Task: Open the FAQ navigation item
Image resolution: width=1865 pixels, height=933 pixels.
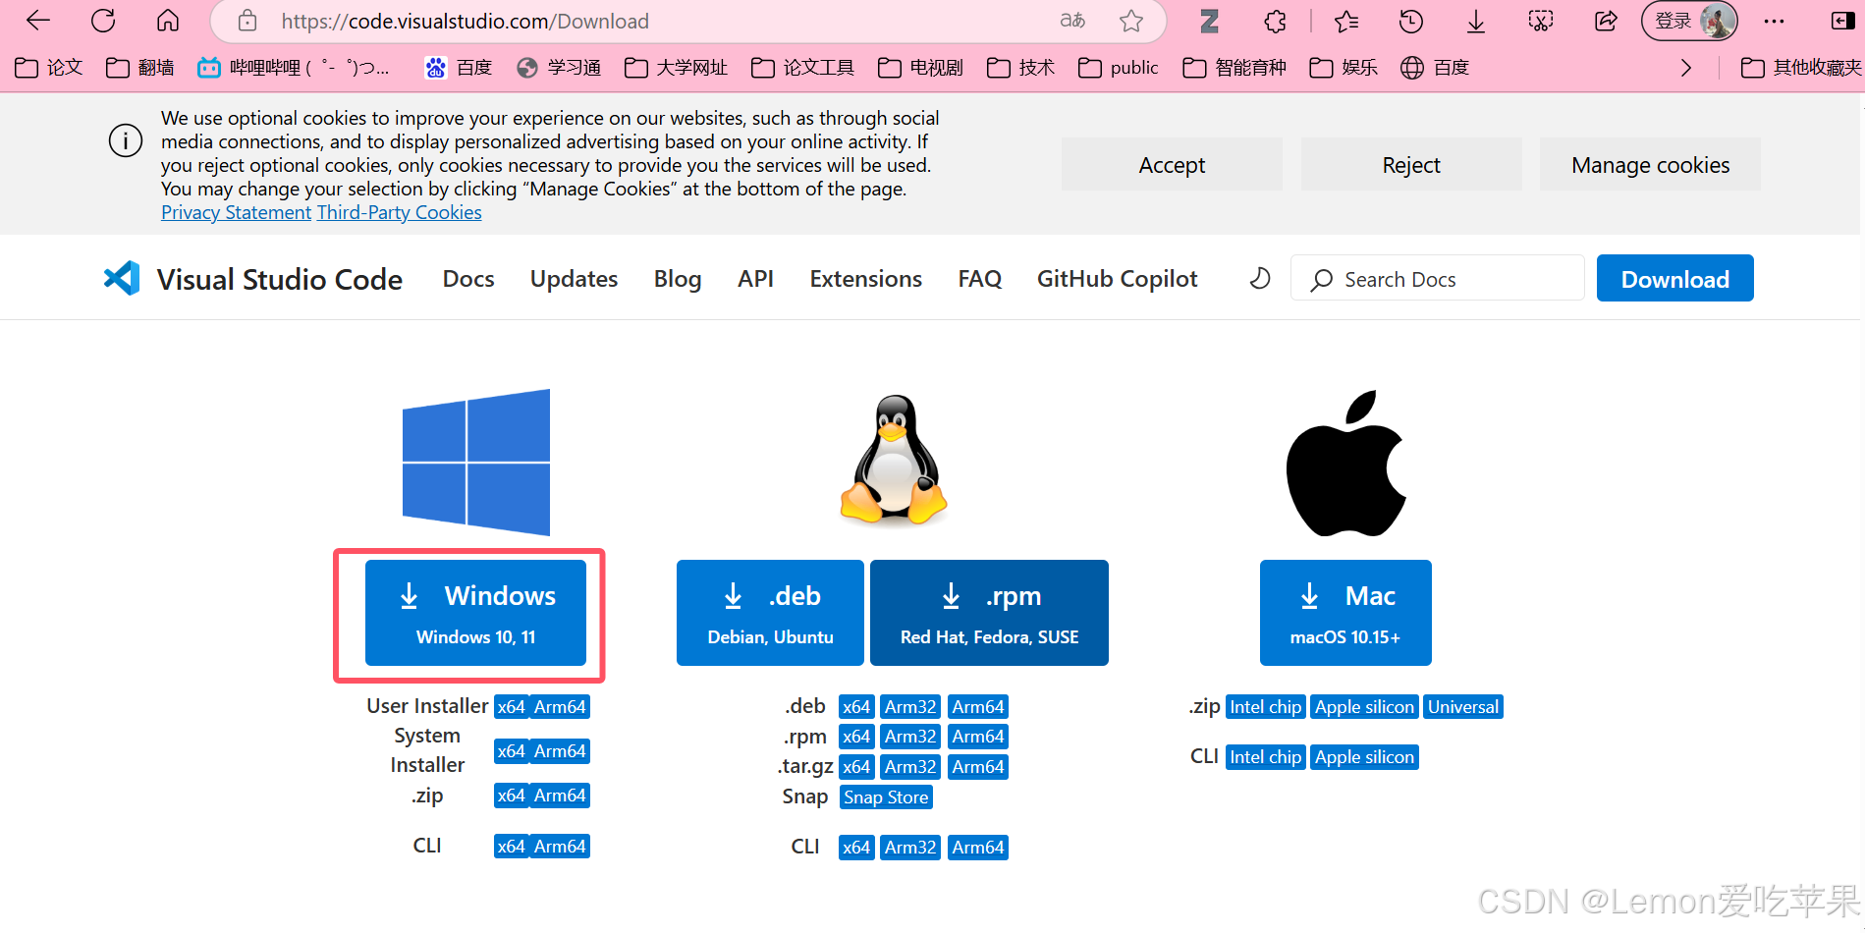Action: [980, 279]
